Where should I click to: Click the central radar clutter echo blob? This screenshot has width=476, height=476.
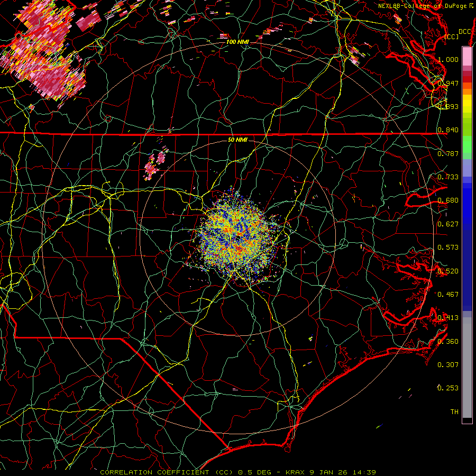click(239, 237)
